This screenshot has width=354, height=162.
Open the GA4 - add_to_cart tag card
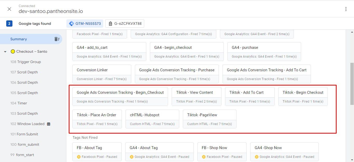pyautogui.click(x=109, y=51)
